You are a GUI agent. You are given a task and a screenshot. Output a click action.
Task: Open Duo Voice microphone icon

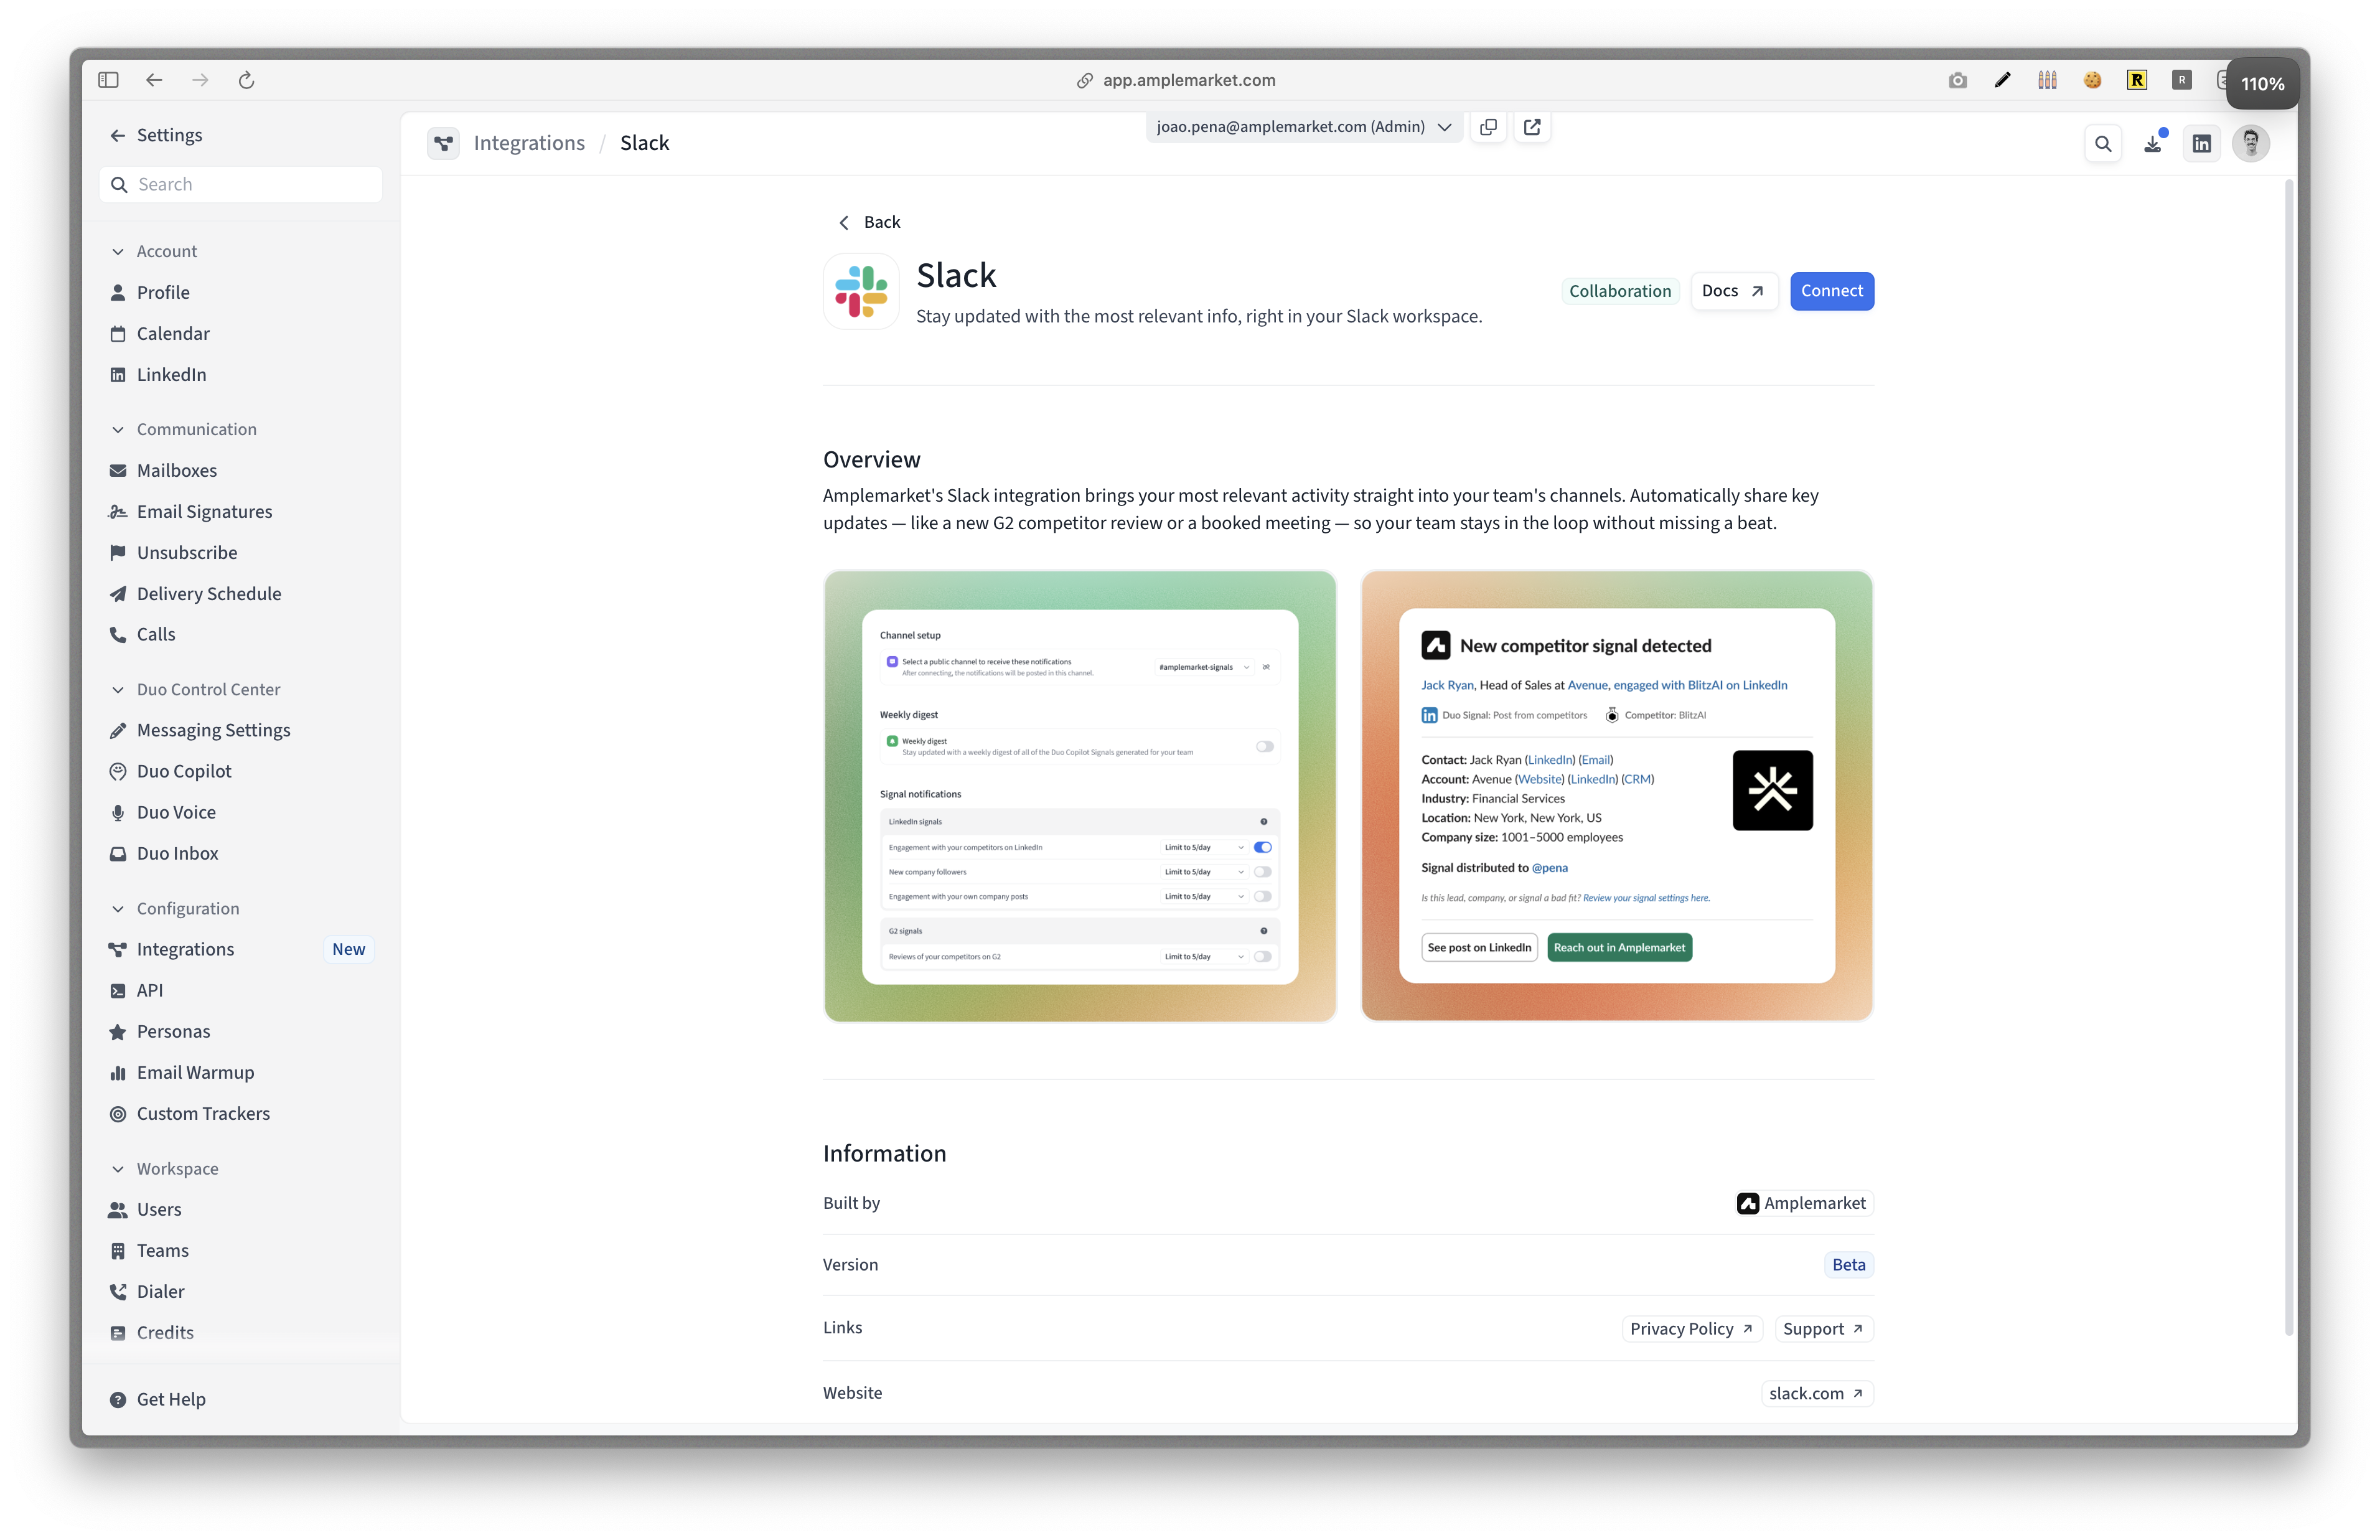pyautogui.click(x=118, y=812)
